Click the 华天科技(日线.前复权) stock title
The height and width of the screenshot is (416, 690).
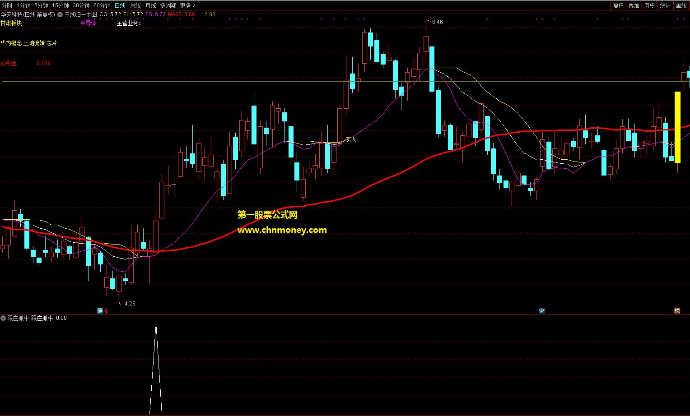[28, 14]
